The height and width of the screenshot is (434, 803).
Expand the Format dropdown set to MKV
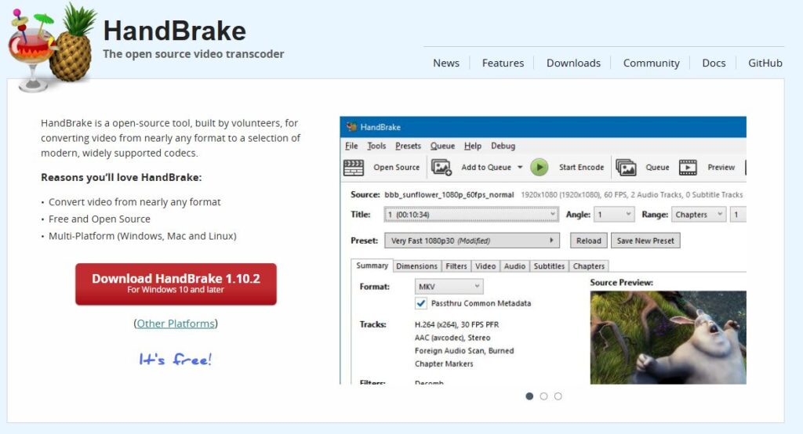pos(449,287)
